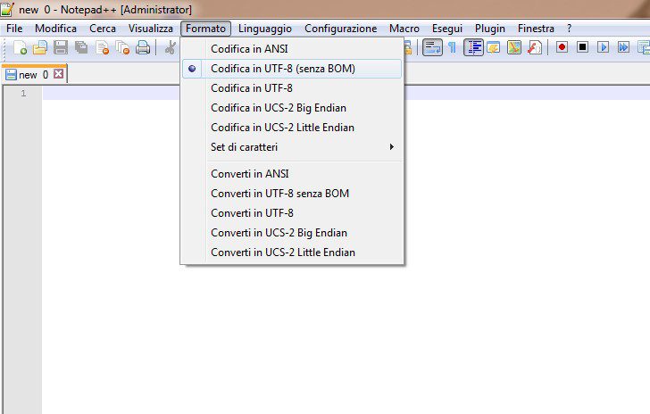This screenshot has width=650, height=414.
Task: Run macro multiple times double-arrow icon
Action: [x=623, y=47]
